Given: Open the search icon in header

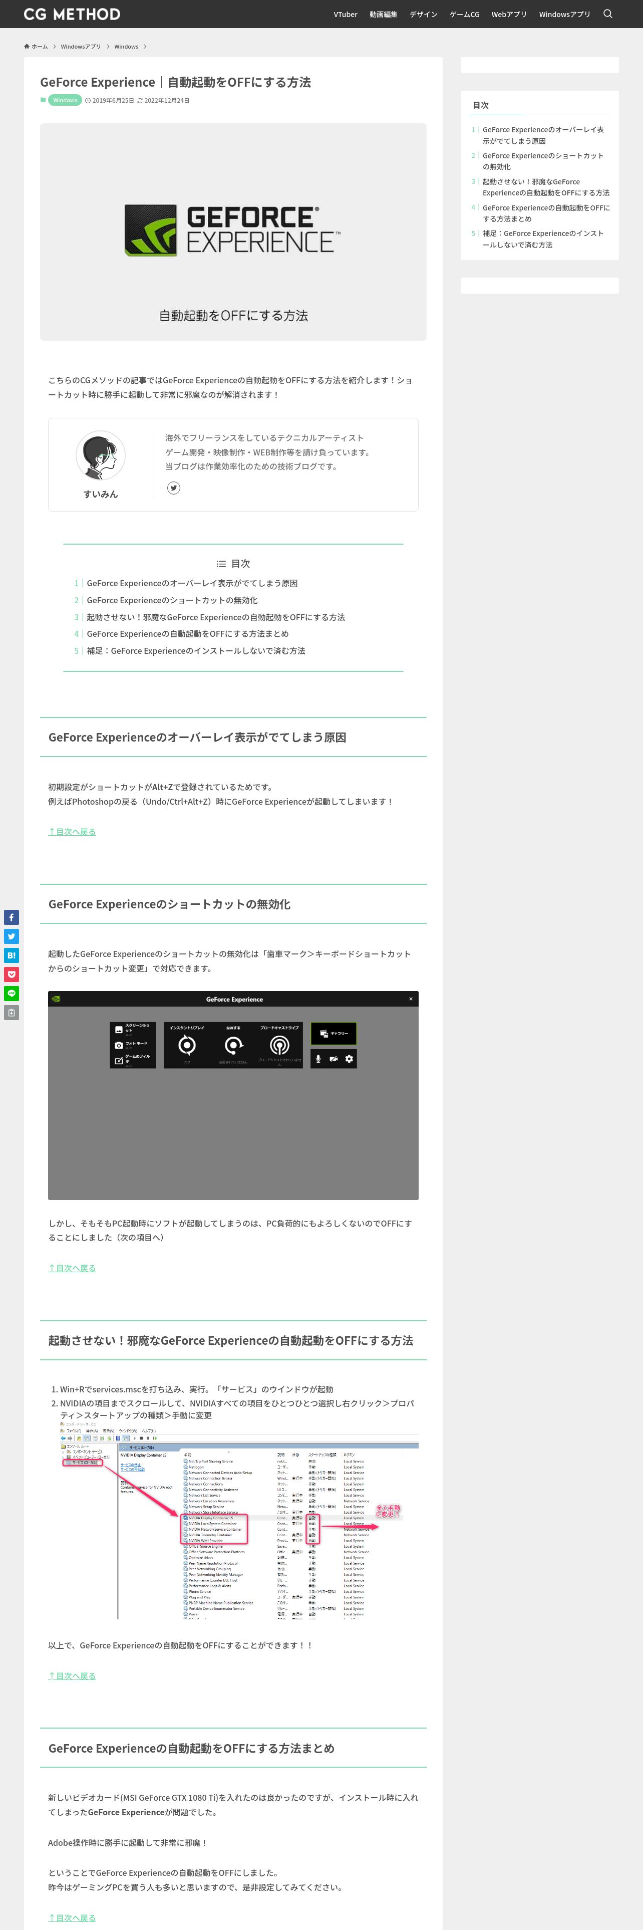Looking at the screenshot, I should [x=608, y=14].
